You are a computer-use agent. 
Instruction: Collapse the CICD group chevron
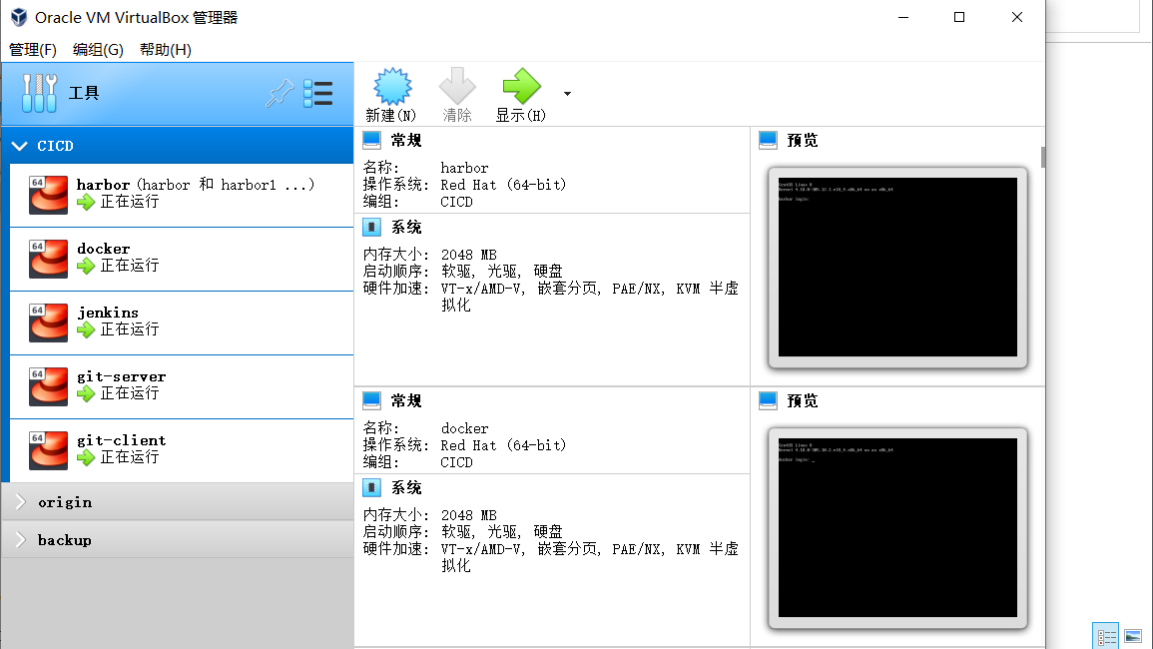pos(20,146)
